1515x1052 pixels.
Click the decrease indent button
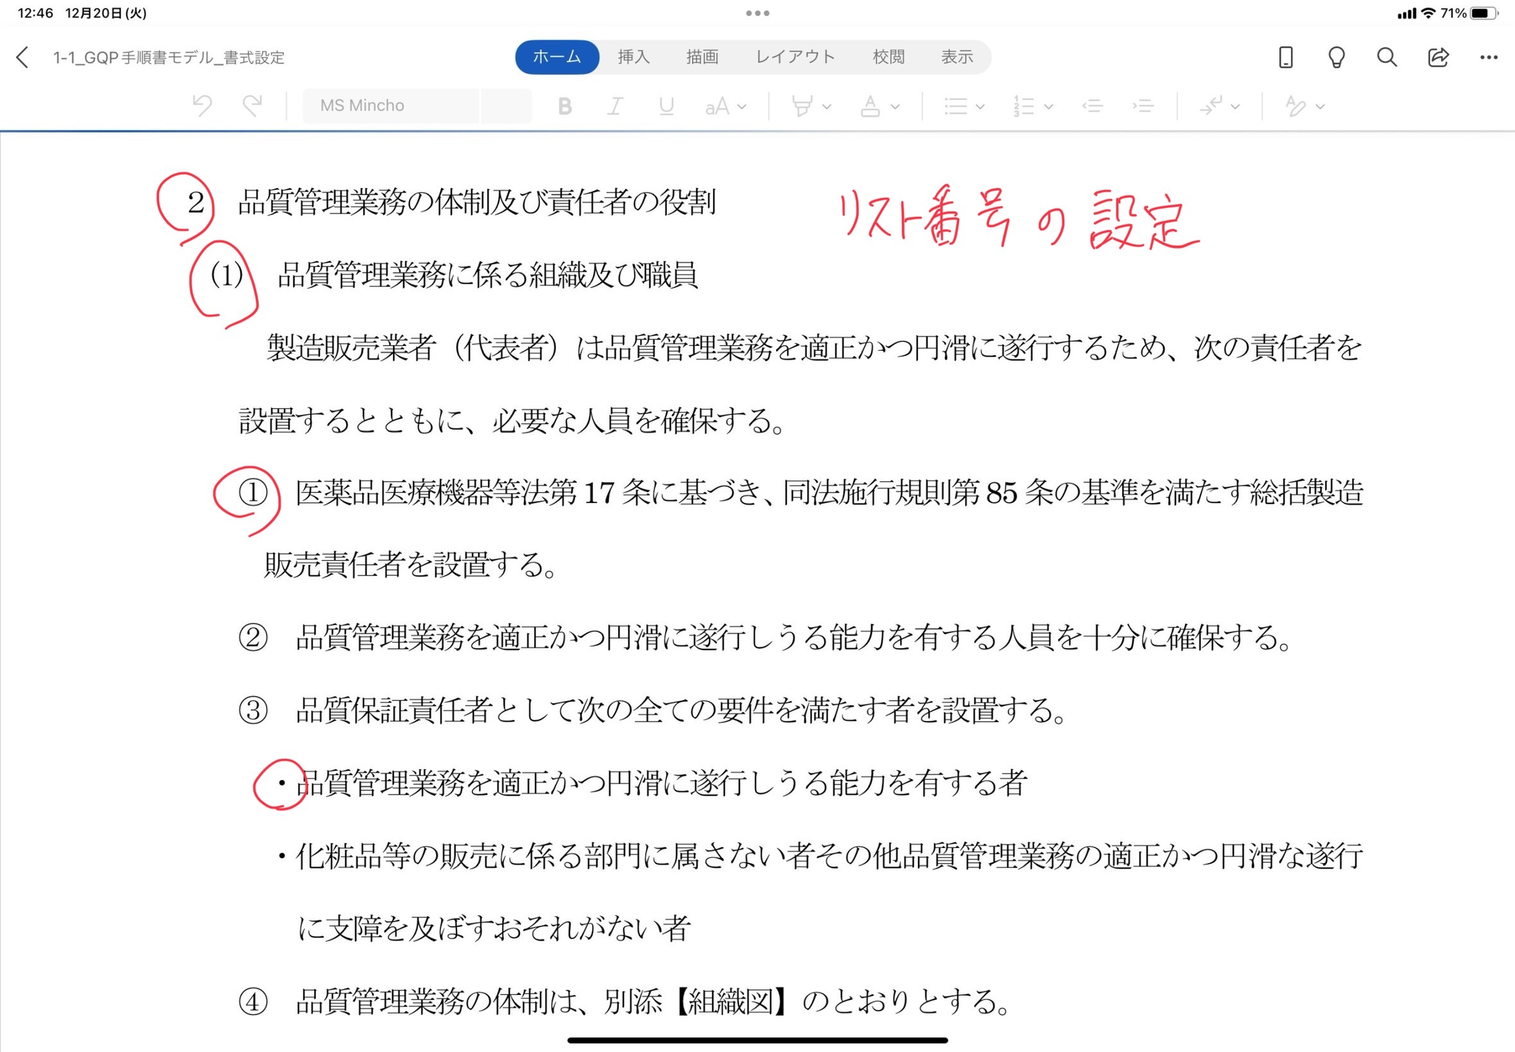click(x=1092, y=106)
